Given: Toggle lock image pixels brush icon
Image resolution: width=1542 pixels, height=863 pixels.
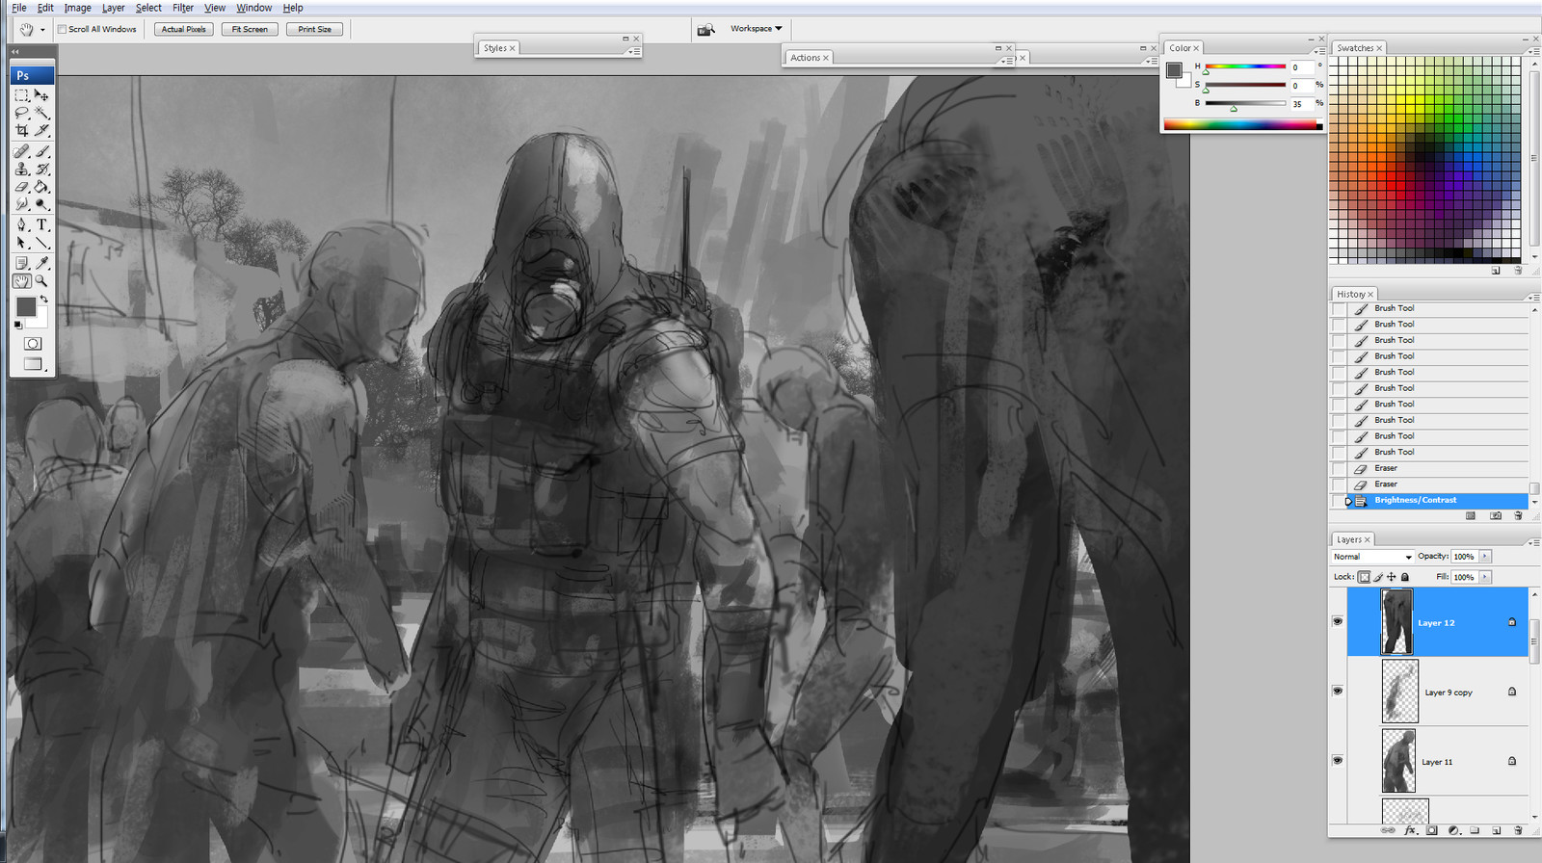Looking at the screenshot, I should click(x=1378, y=577).
